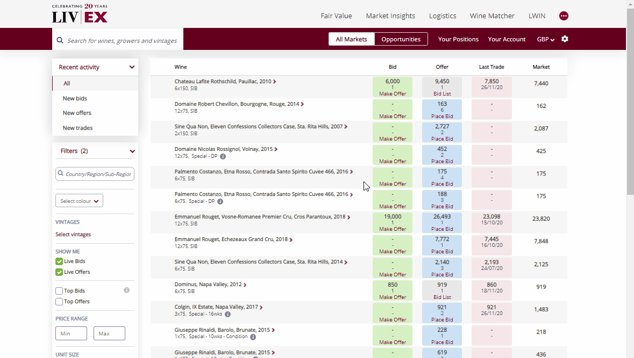The image size is (634, 358).
Task: Click arrow next to Domaine Robert Chevillon 2014
Action: point(302,104)
